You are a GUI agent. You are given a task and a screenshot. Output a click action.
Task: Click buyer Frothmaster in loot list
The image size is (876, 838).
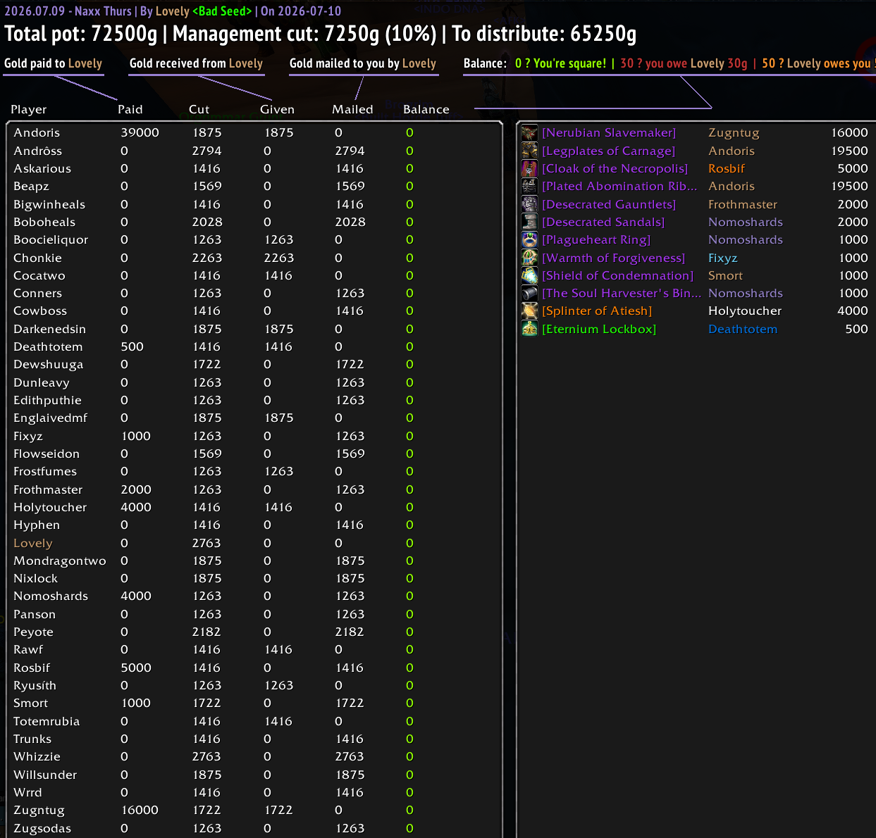point(743,204)
